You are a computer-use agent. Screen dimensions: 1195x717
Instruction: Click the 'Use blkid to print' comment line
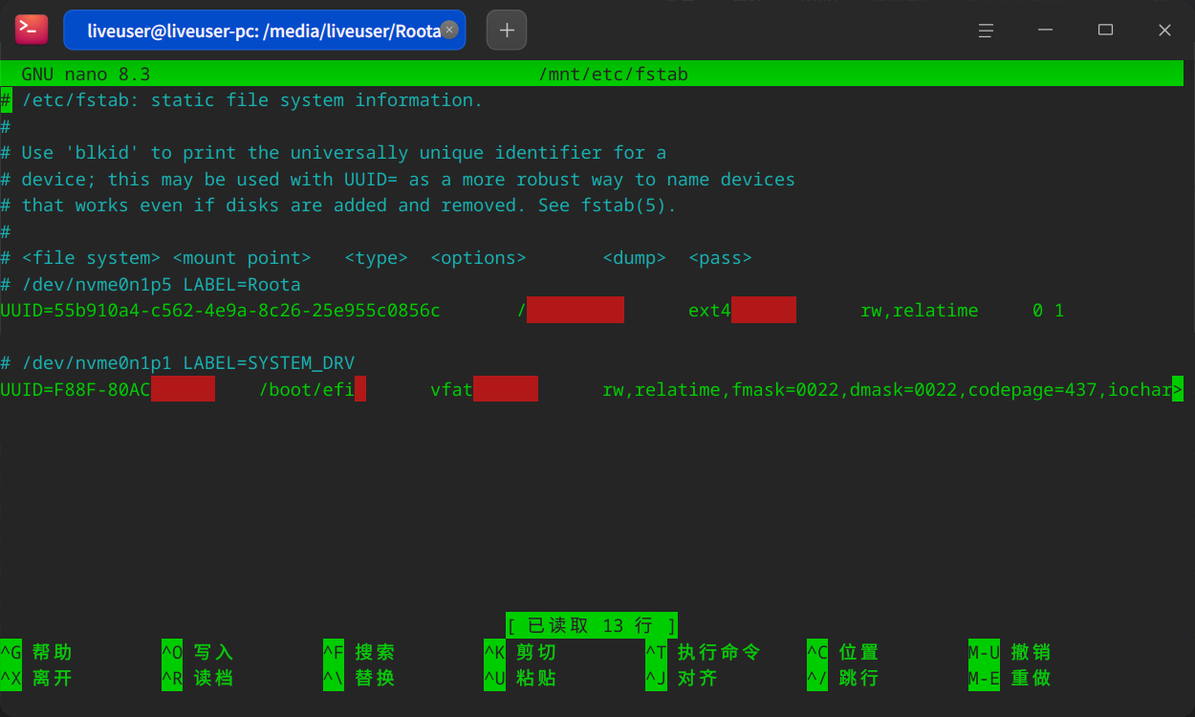pyautogui.click(x=334, y=153)
